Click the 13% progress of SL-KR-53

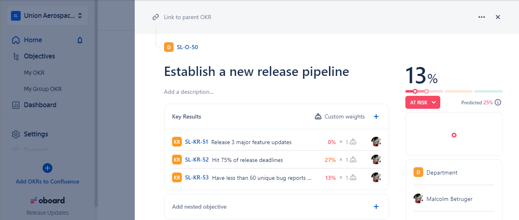pyautogui.click(x=330, y=178)
